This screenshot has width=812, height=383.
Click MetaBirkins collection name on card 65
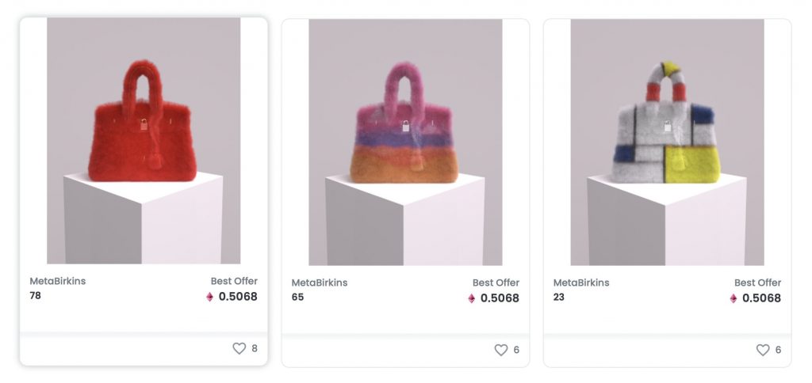pyautogui.click(x=319, y=283)
